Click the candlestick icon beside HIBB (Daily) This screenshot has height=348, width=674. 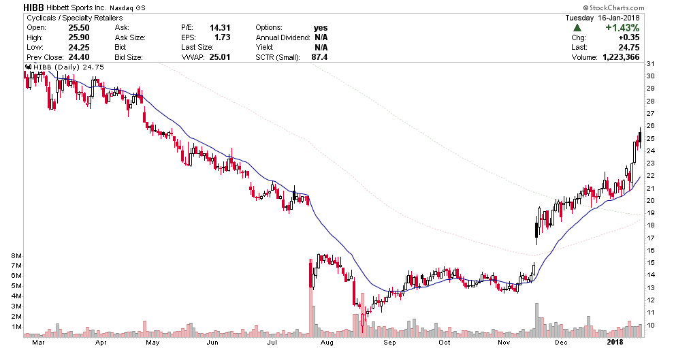tap(28, 67)
